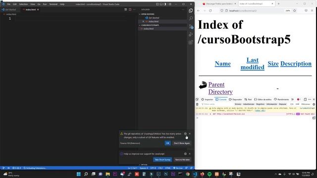Toggle Secondary Side Bar layout in title bar
Viewport: 317px width, 178px height.
[165, 4]
